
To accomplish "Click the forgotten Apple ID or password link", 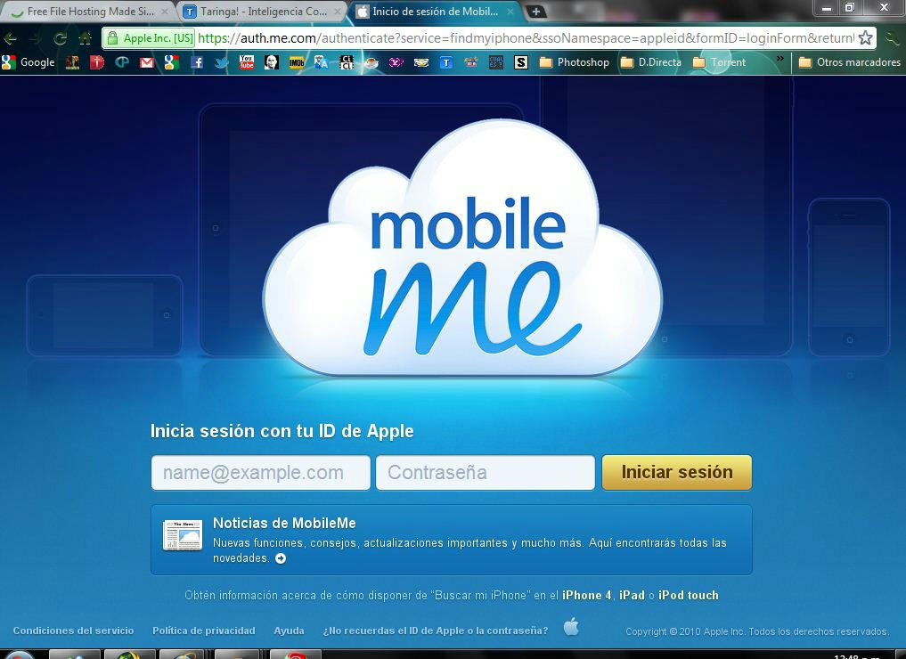I will [435, 631].
